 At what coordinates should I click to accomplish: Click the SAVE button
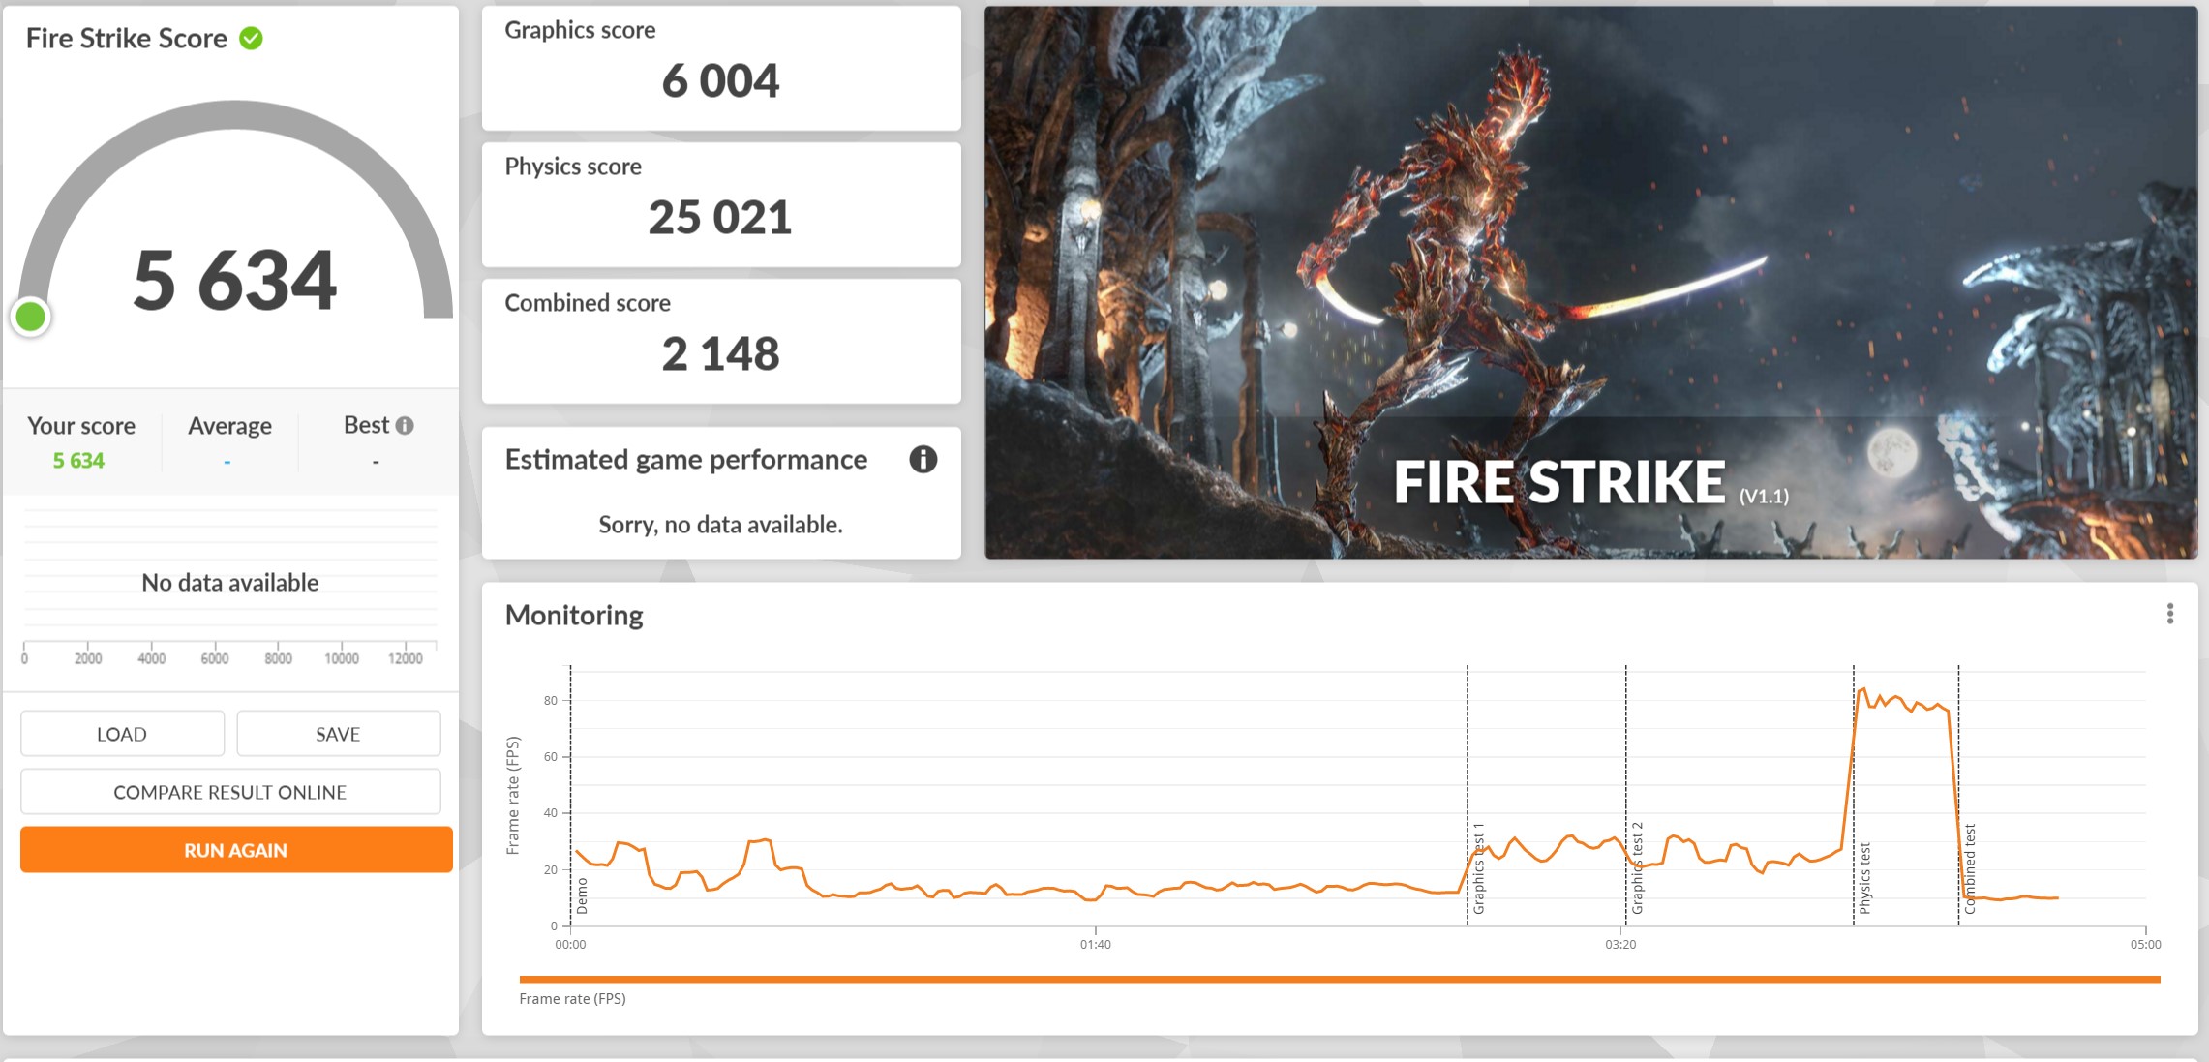pos(338,734)
